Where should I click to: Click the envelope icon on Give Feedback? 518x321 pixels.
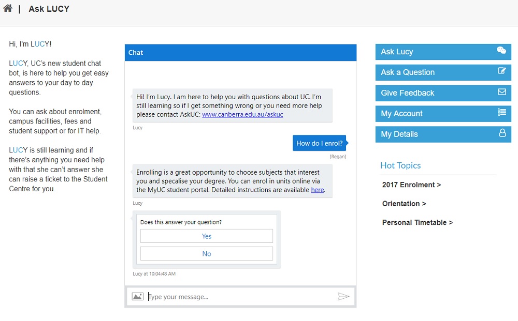[x=502, y=91]
